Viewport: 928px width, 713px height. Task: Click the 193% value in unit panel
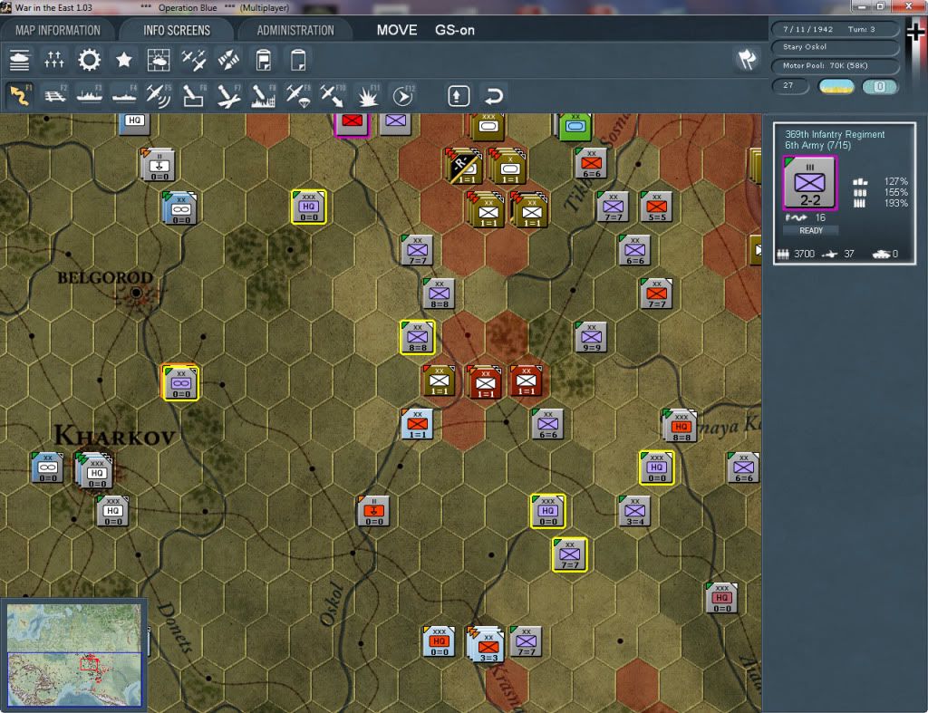click(895, 204)
